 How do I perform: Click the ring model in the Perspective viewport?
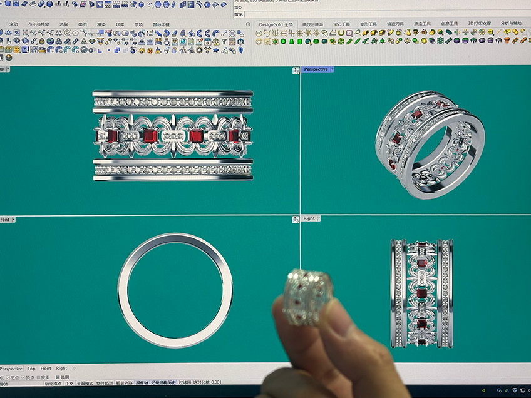tap(430, 144)
